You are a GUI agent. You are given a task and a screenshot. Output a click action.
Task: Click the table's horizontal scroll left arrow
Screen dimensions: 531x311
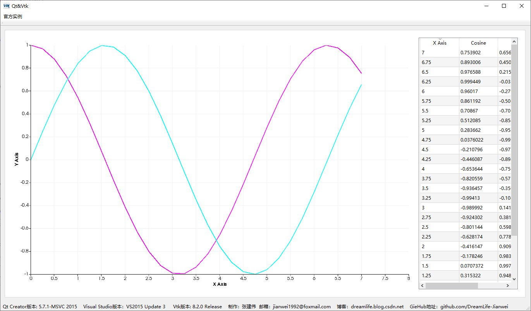(423, 285)
